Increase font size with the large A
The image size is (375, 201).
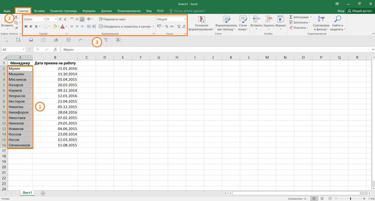(x=60, y=19)
